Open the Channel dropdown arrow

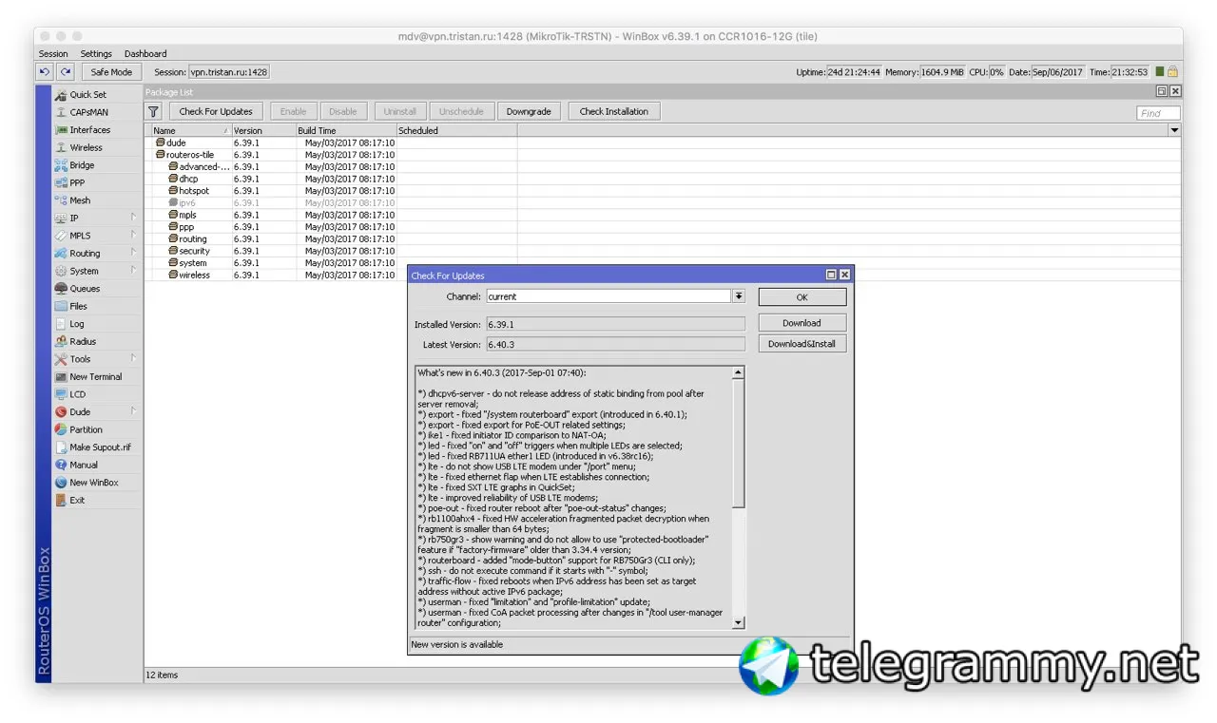[739, 296]
